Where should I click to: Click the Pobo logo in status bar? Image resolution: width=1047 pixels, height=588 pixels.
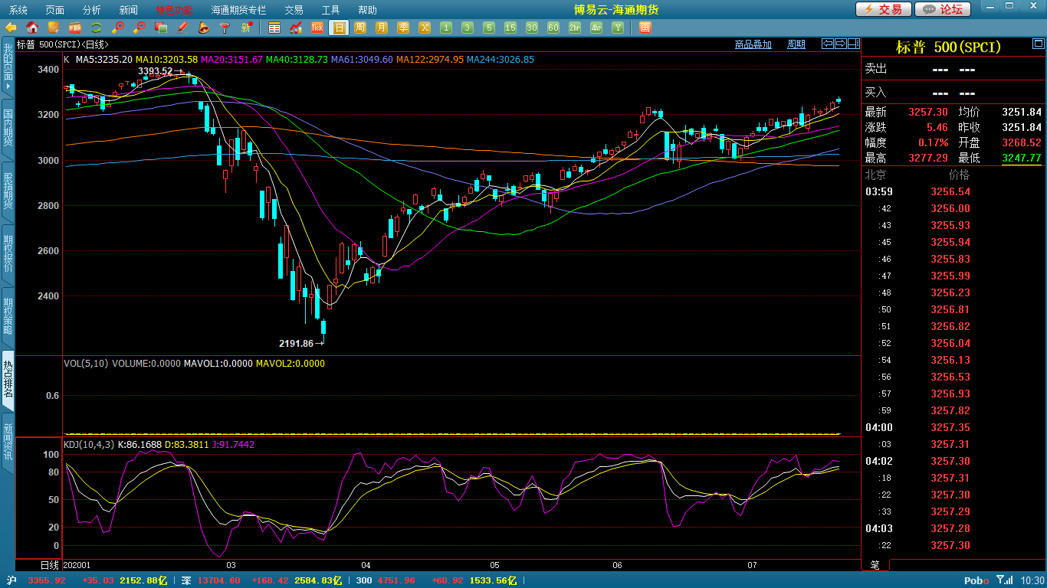(976, 580)
